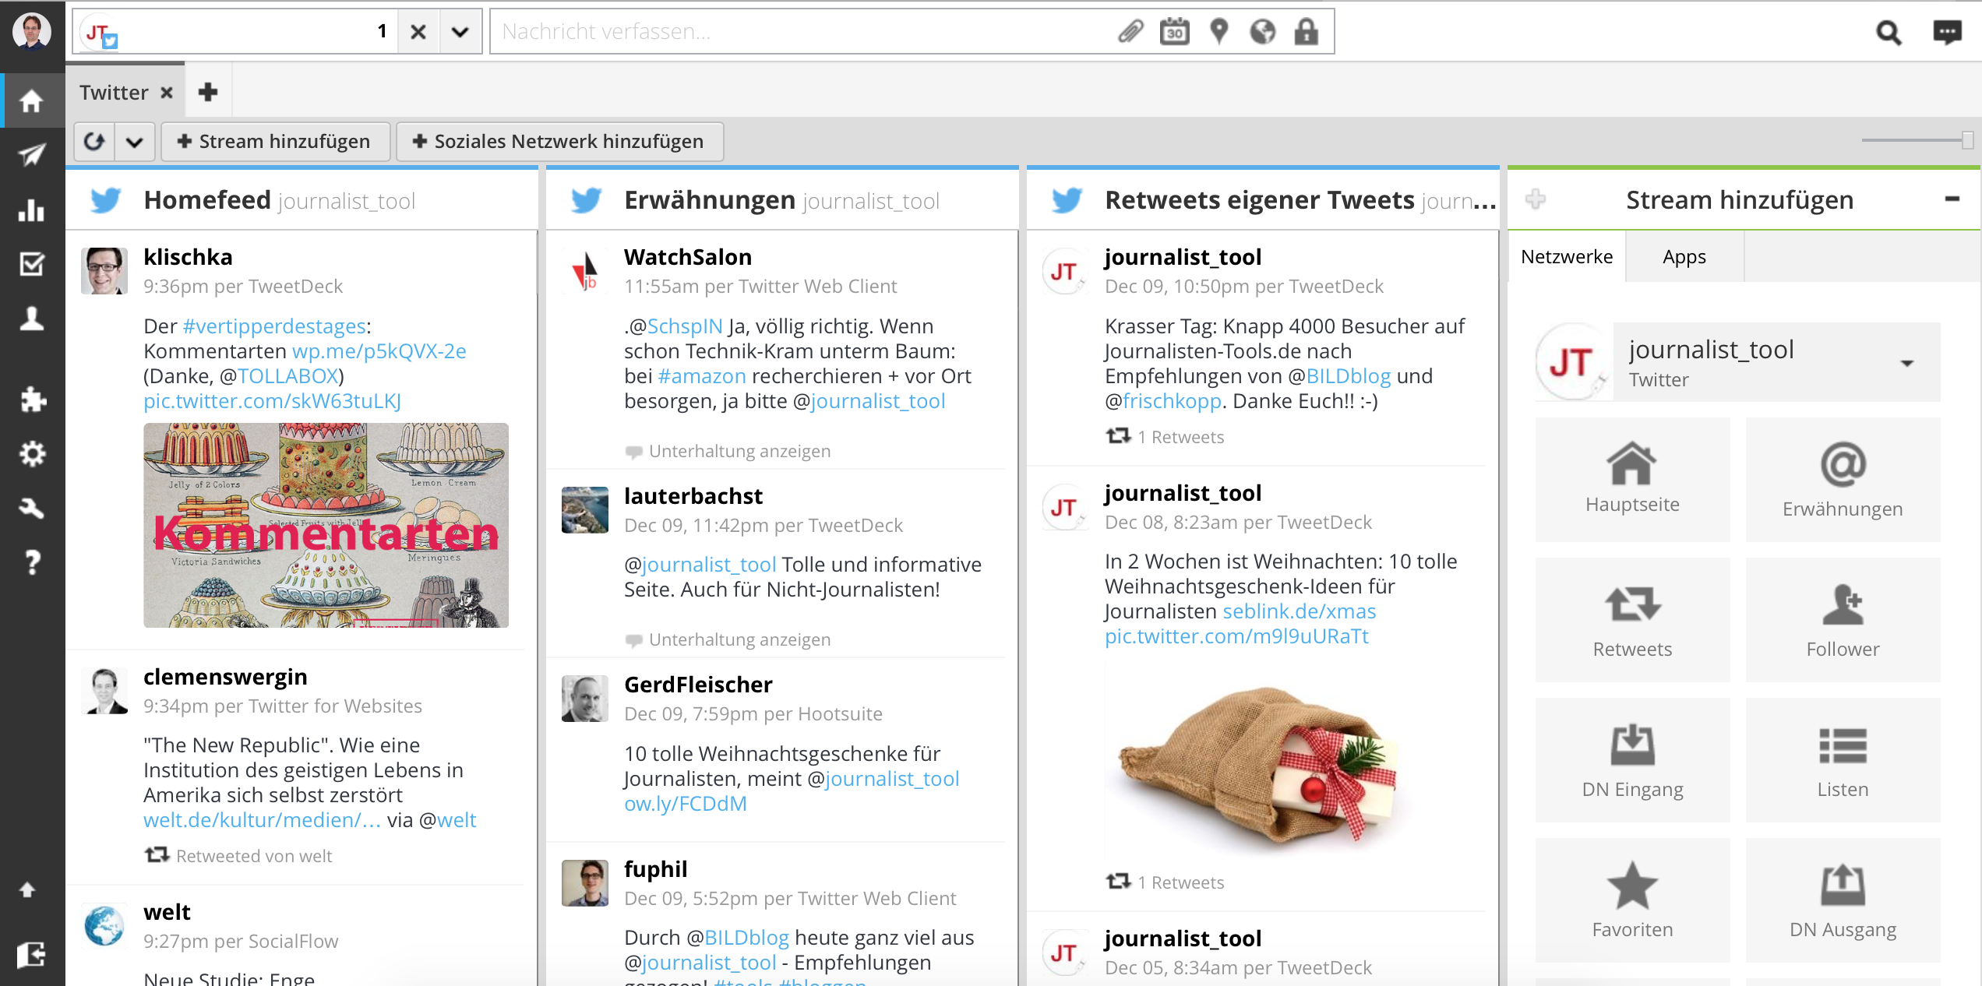Click the user profile avatar in sidebar
Viewport: 1982px width, 986px height.
[x=32, y=31]
